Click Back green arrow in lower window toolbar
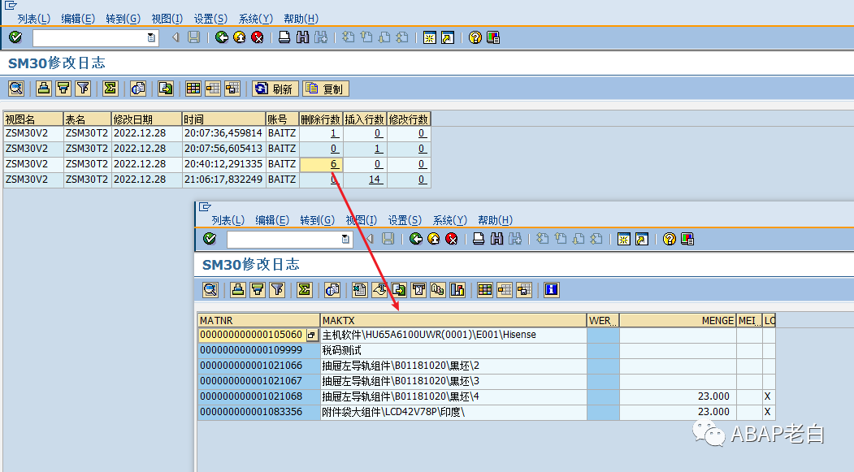The image size is (854, 472). [x=415, y=239]
